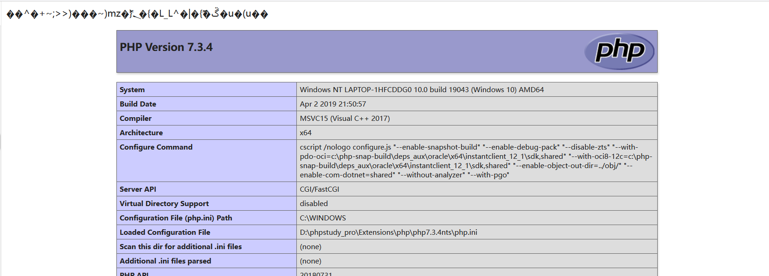Select (none) beside Scan this dir row
Viewport: 769px width, 276px height.
[x=310, y=247]
